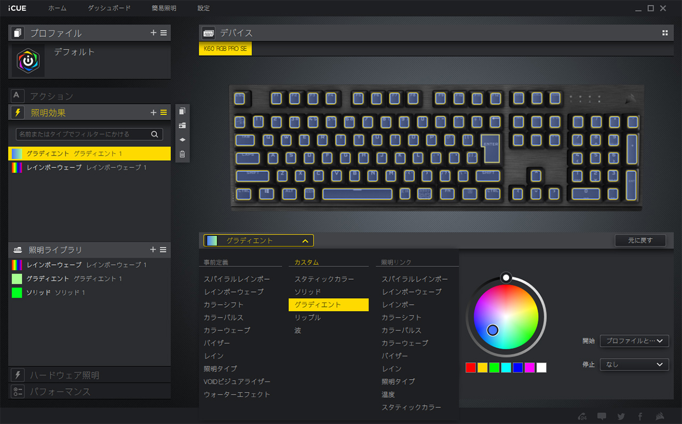Open the プロファイル options menu icon

(x=164, y=33)
